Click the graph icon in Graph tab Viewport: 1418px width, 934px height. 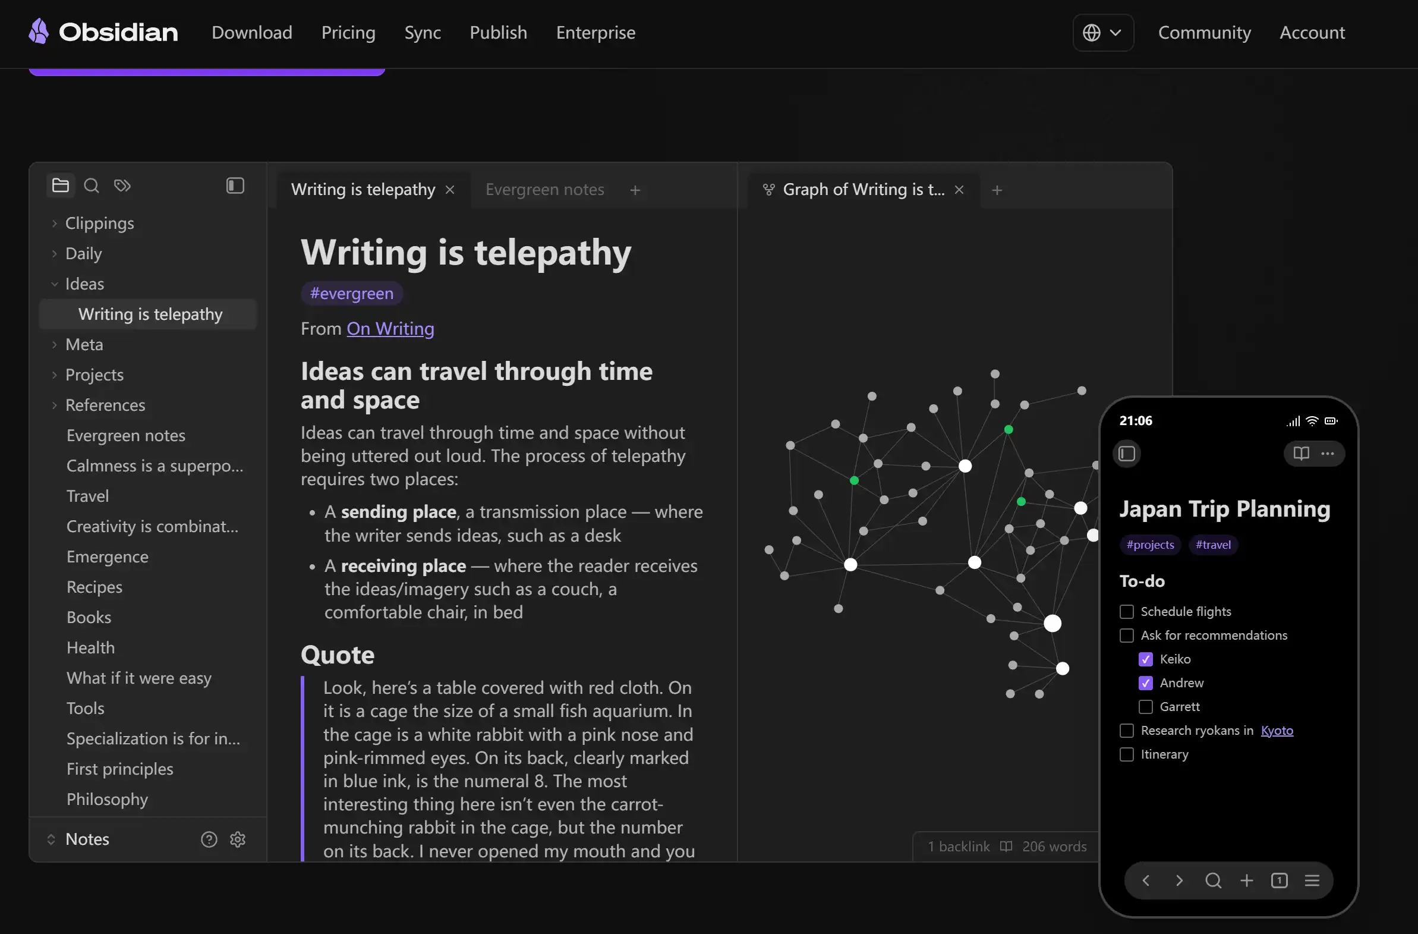tap(768, 190)
